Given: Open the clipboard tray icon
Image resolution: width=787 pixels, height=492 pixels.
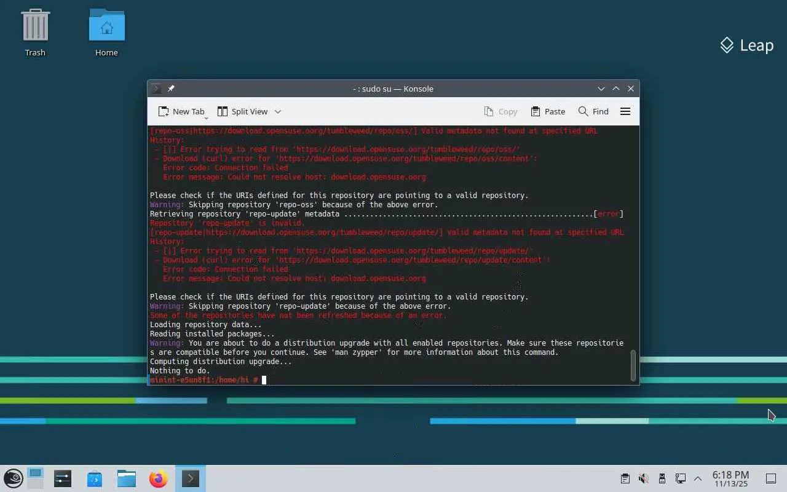Looking at the screenshot, I should coord(625,478).
